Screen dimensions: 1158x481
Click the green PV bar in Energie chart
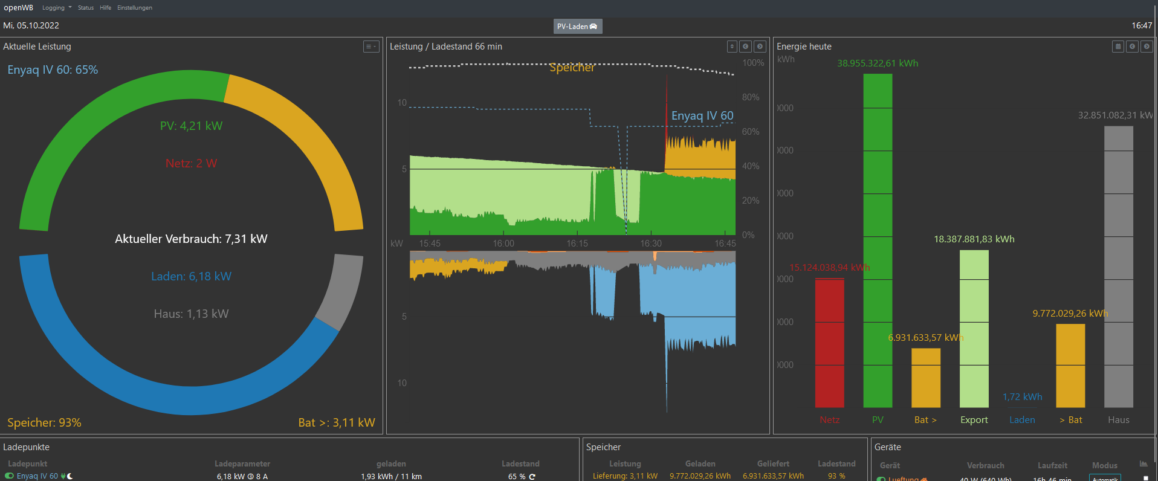coord(878,242)
